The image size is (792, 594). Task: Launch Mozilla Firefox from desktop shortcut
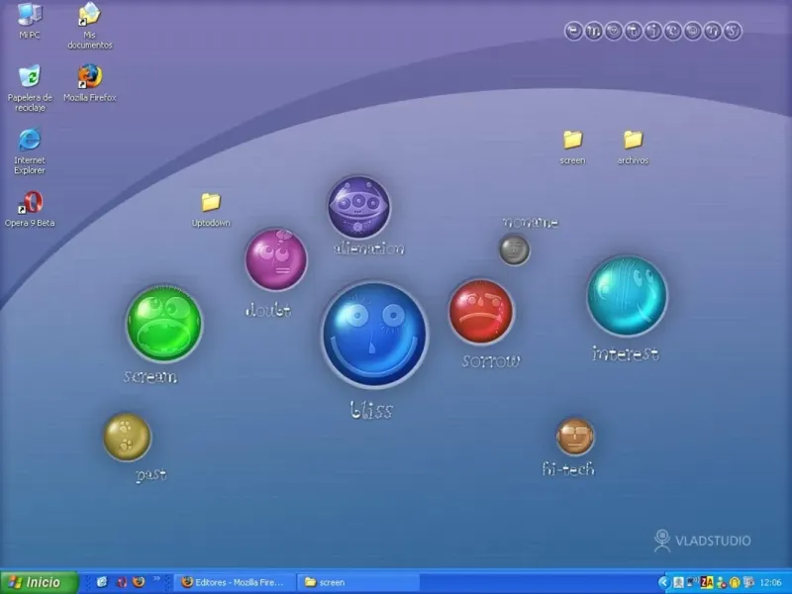coord(89,77)
